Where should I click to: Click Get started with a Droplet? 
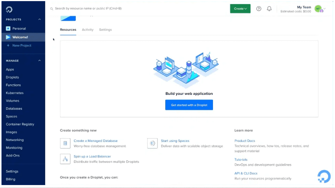click(x=189, y=105)
